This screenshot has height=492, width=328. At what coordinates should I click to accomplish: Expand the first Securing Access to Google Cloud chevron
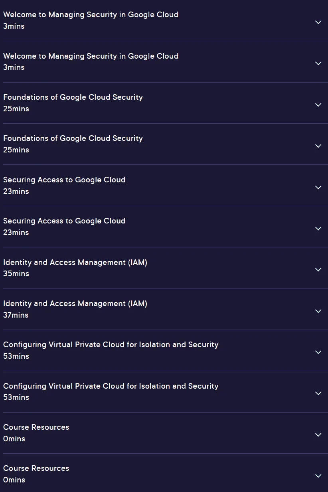tap(318, 187)
